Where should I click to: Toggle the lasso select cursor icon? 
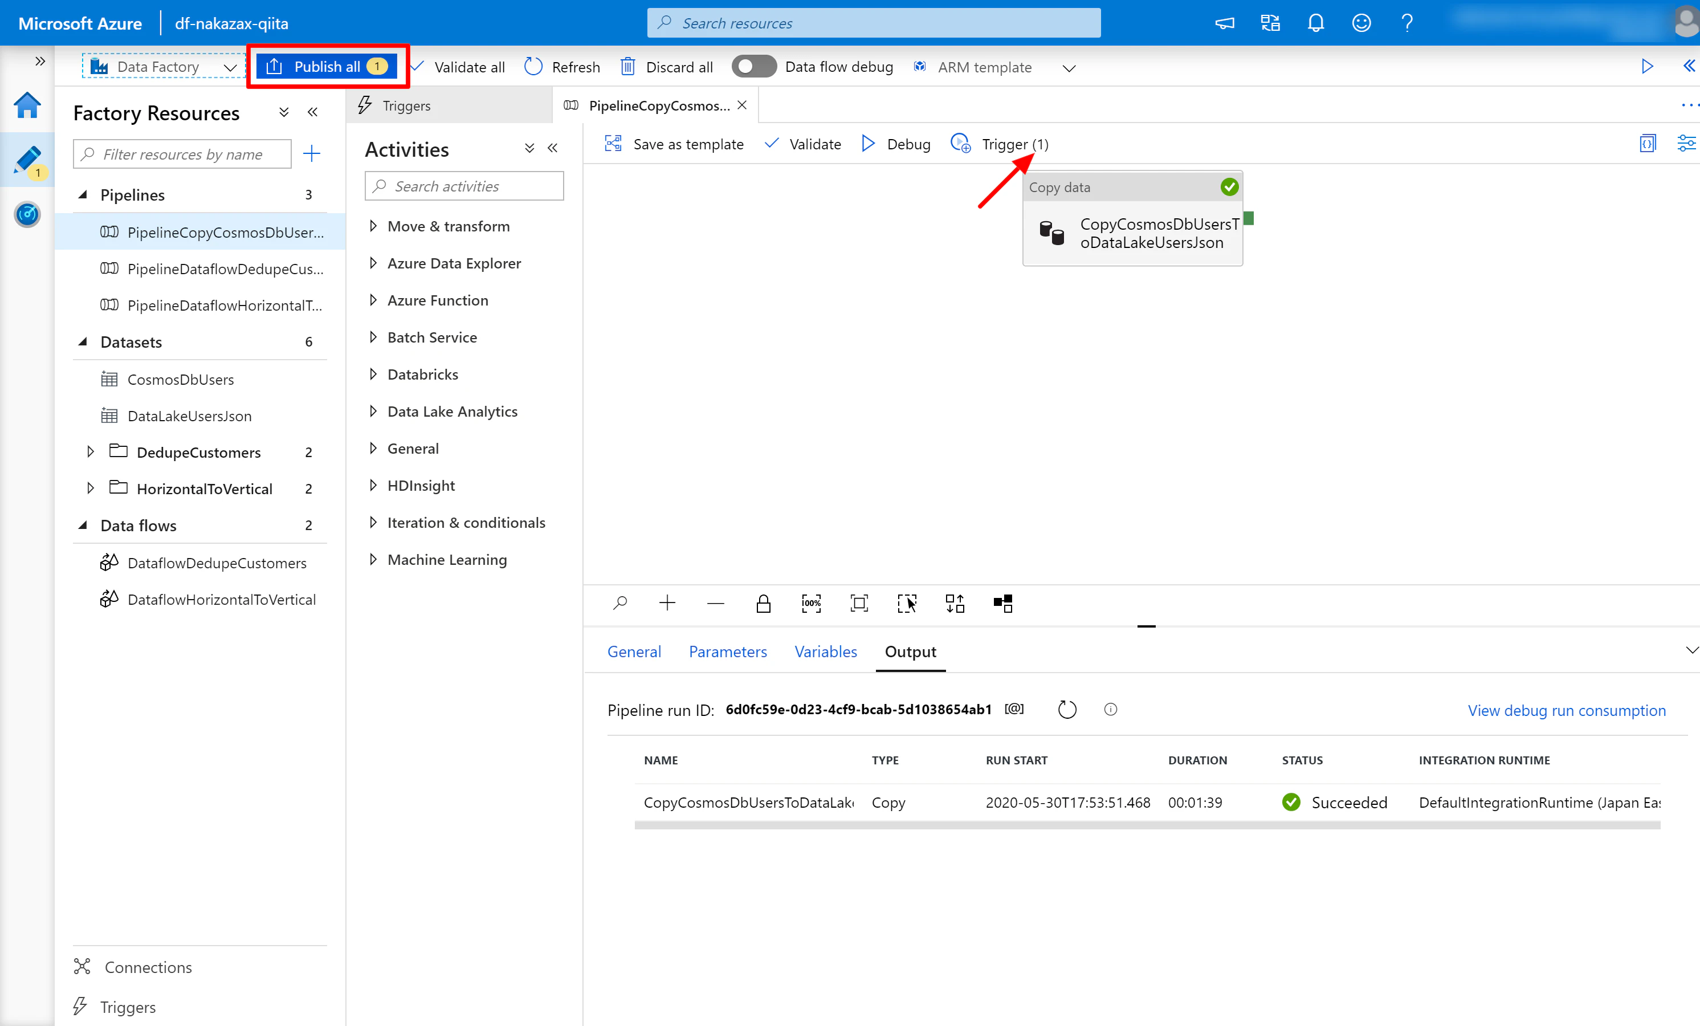[x=907, y=604]
